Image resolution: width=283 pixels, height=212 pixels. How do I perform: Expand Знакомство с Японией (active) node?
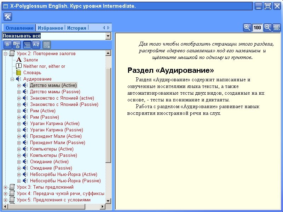coord(19,98)
